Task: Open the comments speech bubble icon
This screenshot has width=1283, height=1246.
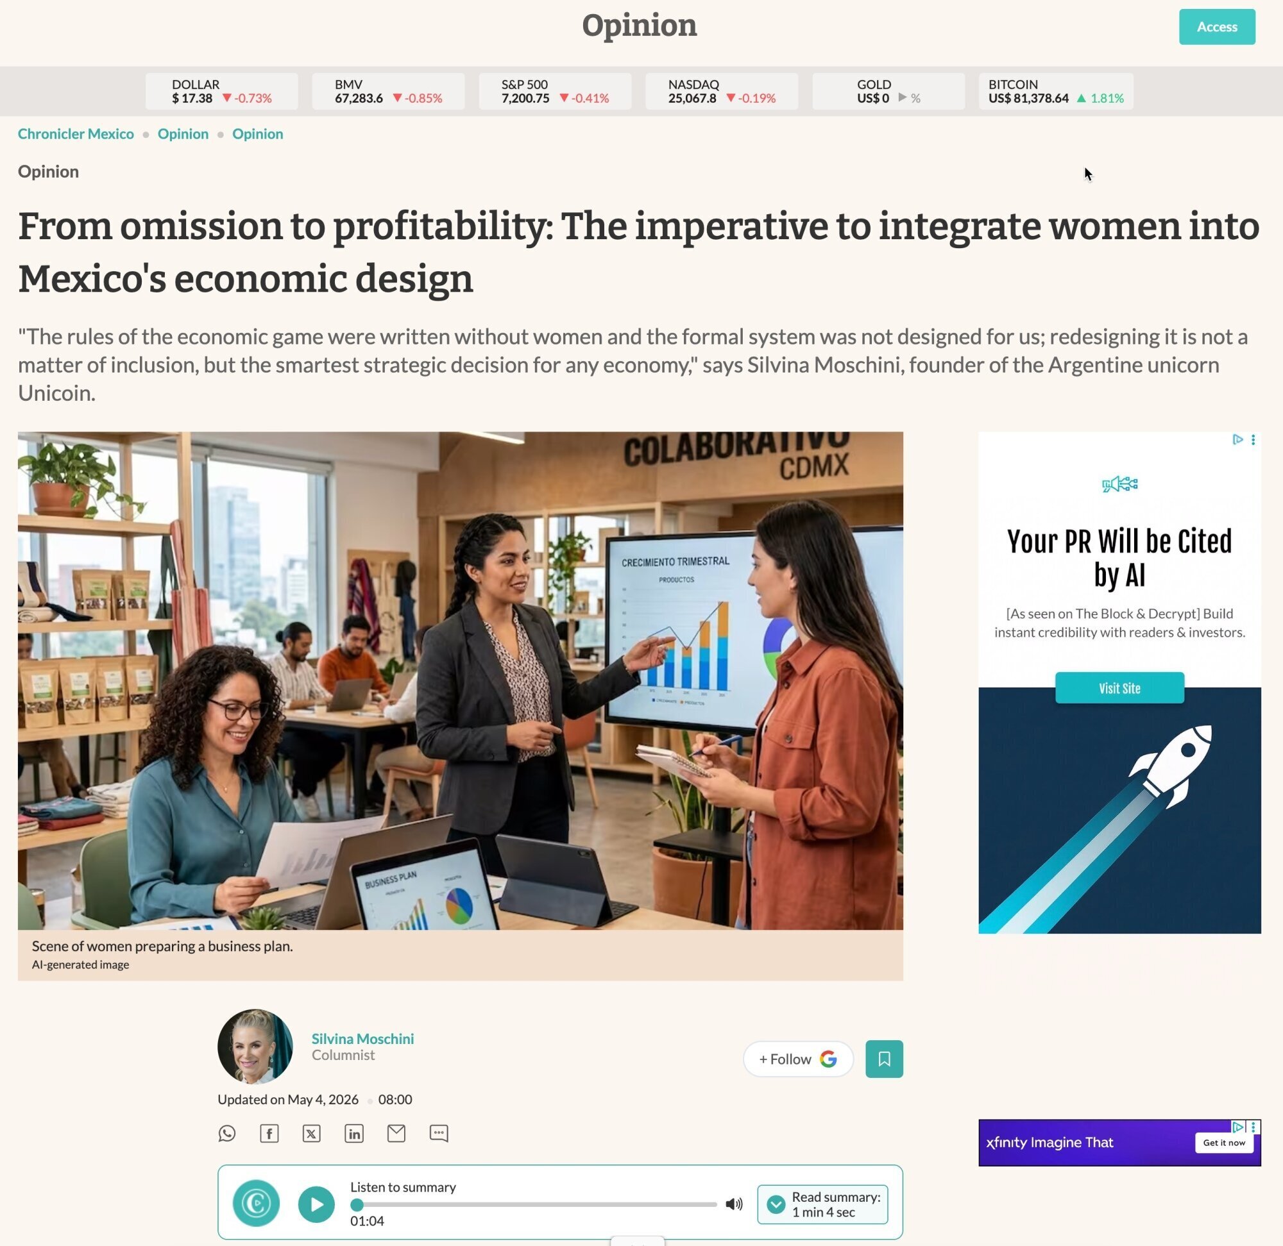Action: pos(439,1133)
